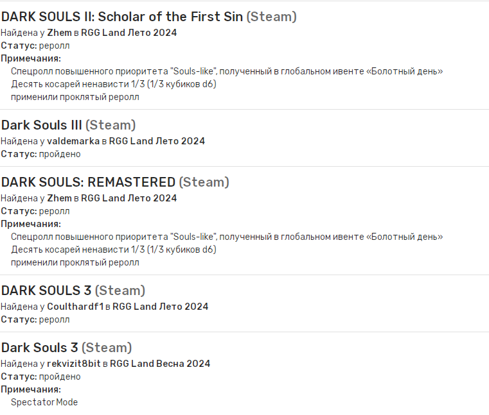Image resolution: width=489 pixels, height=415 pixels.
Task: Open Dark Souls 3 title found by rekvizit8bit
Action: 40,348
